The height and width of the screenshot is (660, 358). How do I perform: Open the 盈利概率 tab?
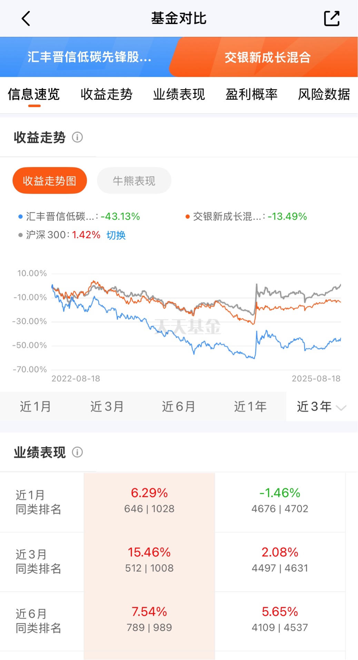[x=251, y=94]
